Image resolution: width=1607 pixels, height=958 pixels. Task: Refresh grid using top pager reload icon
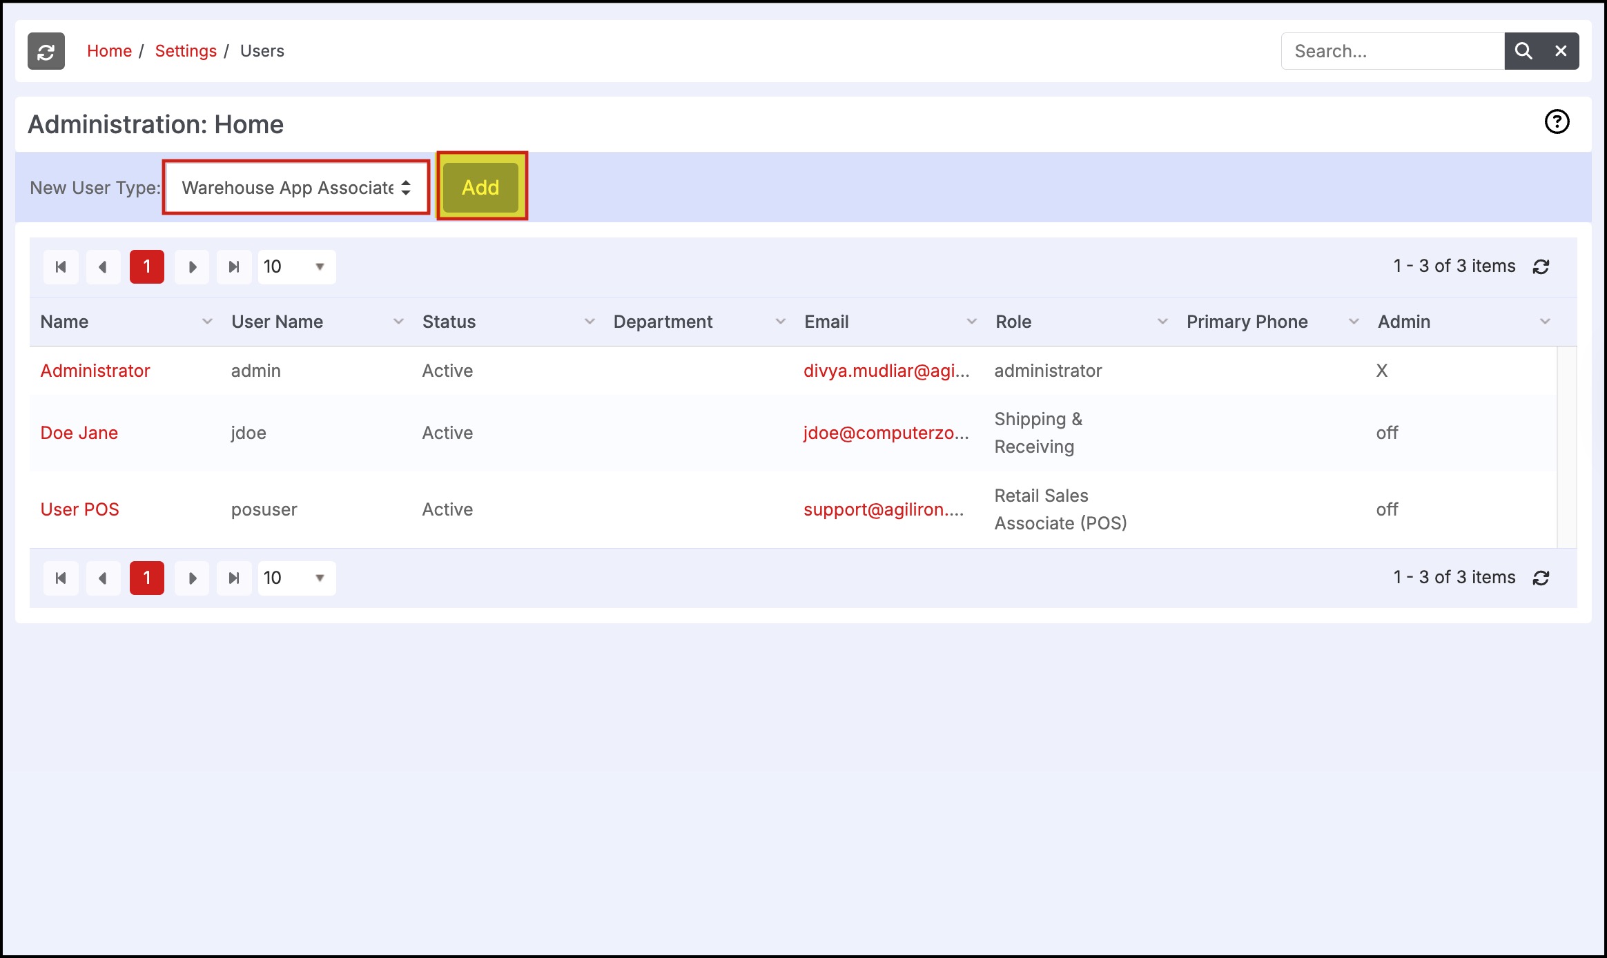click(x=1541, y=267)
